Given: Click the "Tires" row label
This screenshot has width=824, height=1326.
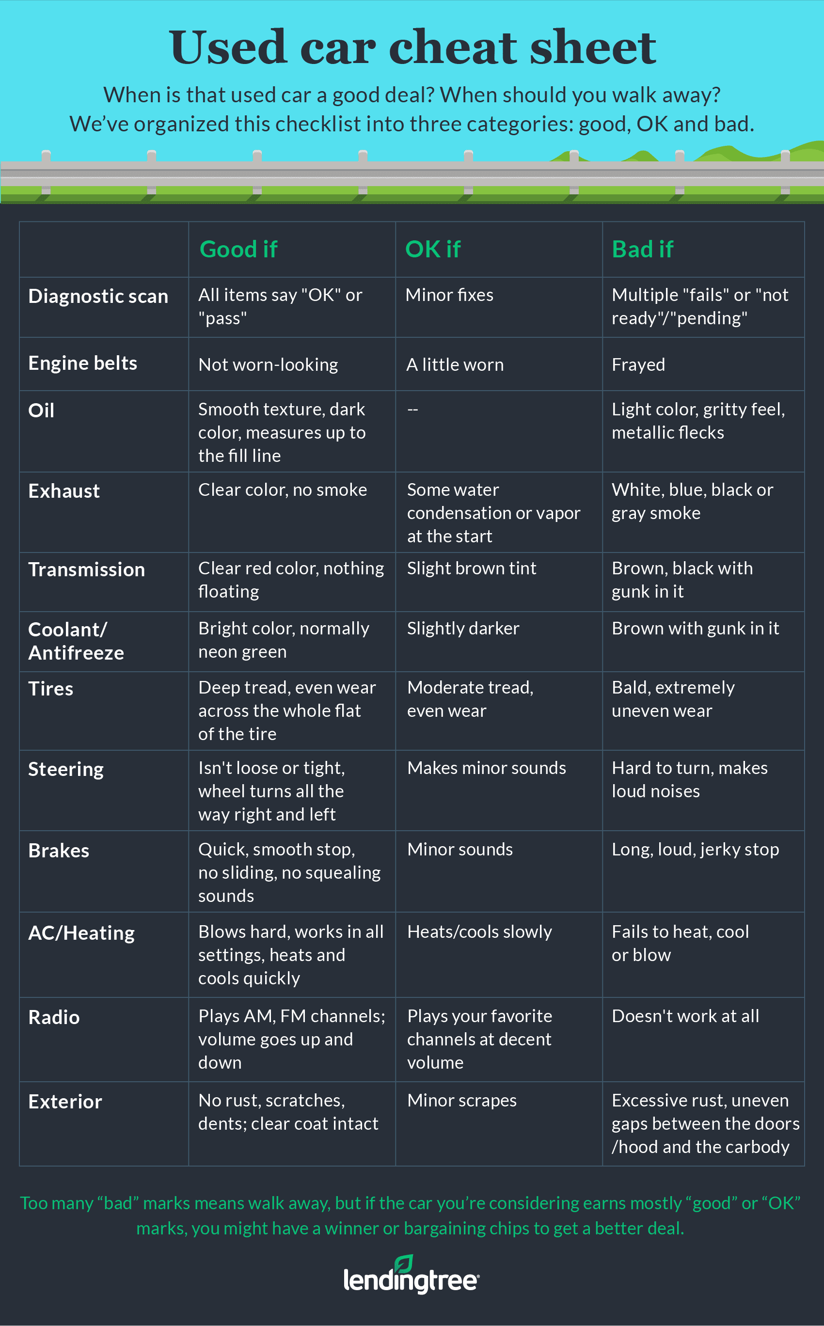Looking at the screenshot, I should (51, 689).
